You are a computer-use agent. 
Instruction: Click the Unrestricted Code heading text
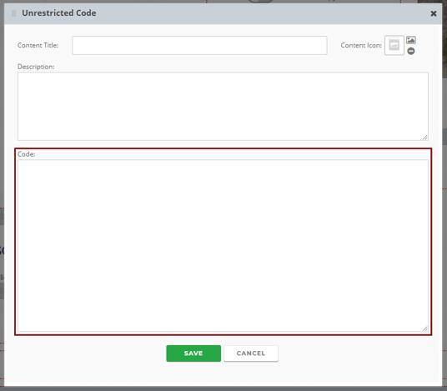[x=59, y=13]
